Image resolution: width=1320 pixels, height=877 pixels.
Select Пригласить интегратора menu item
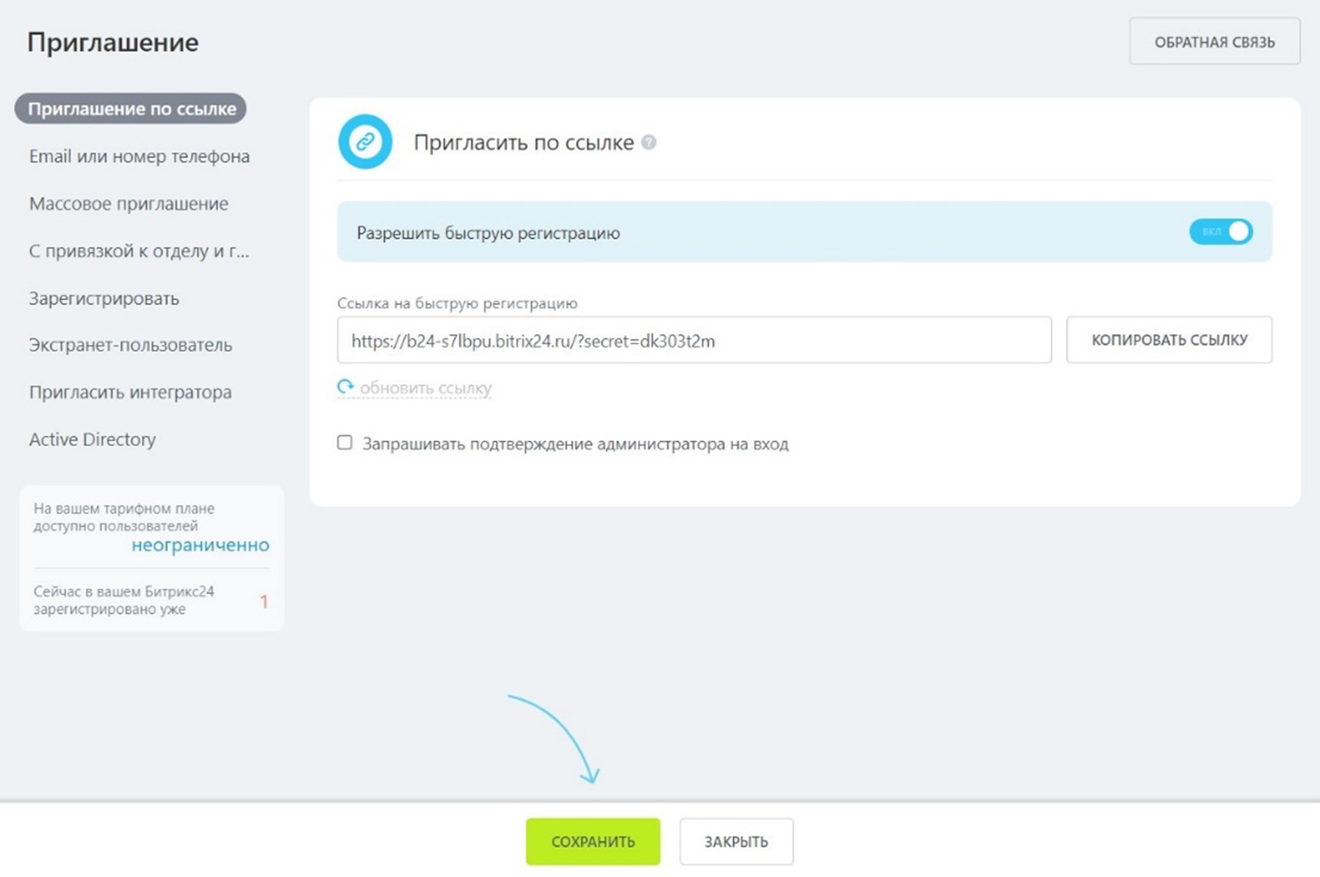point(131,392)
